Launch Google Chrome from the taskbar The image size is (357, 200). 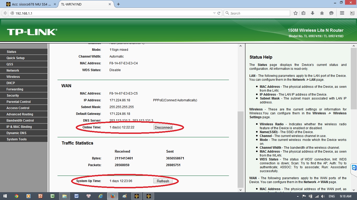[16, 196]
